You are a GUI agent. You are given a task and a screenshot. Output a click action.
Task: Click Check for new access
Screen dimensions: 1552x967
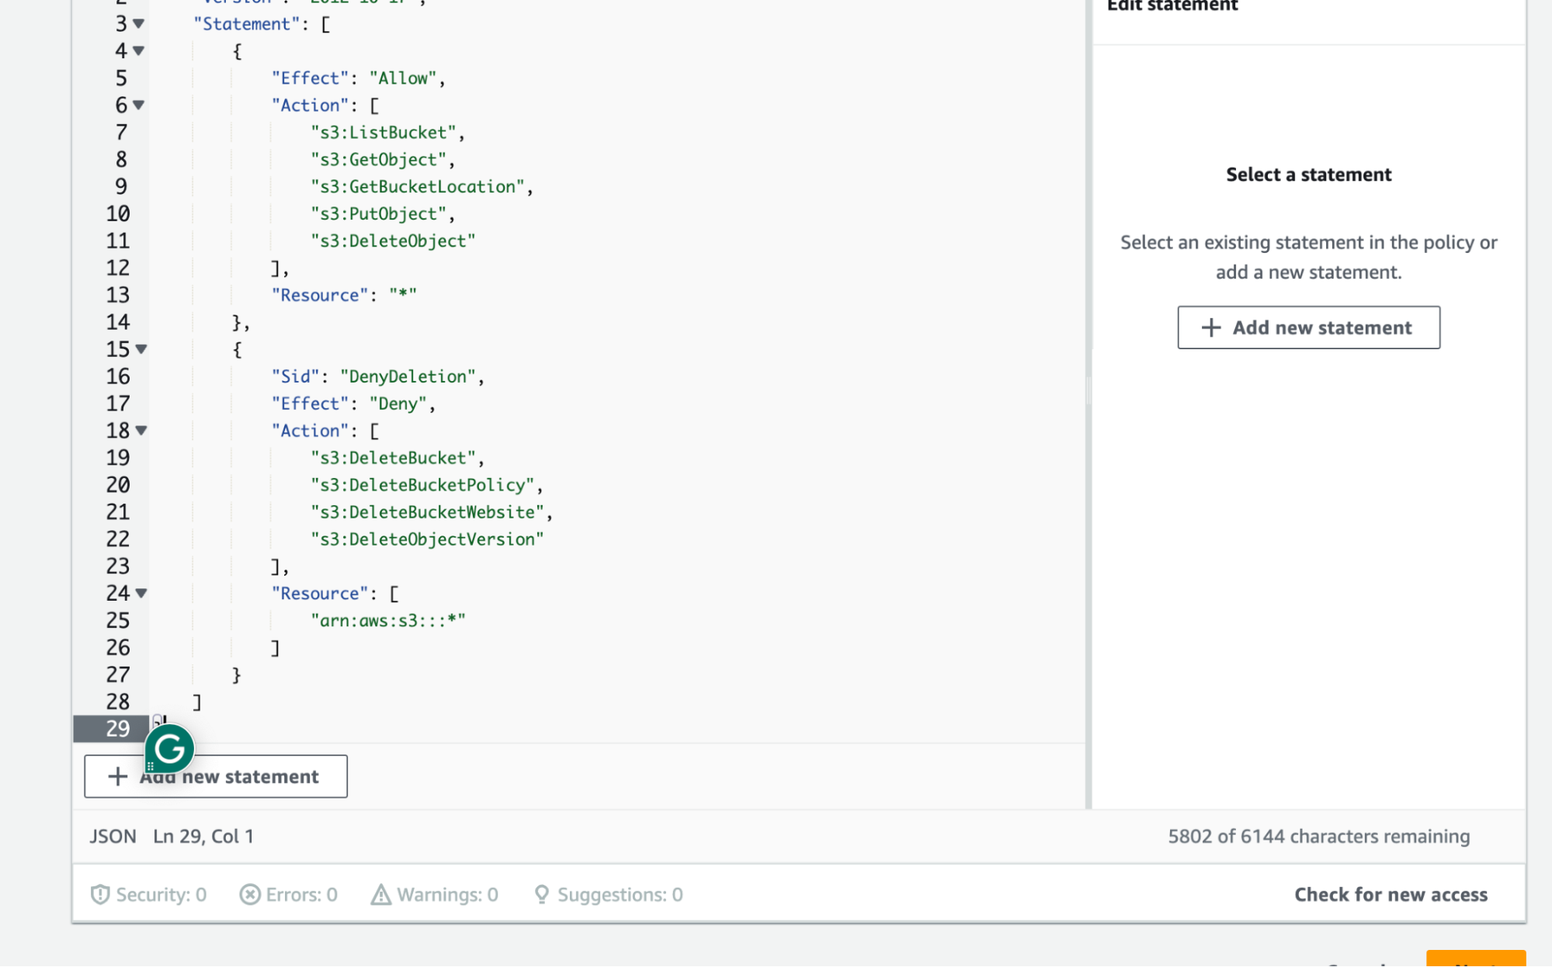(x=1391, y=895)
